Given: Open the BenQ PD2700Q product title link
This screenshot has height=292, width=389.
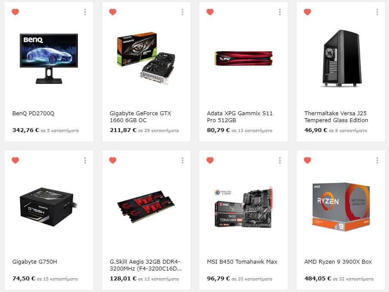Looking at the screenshot, I should [33, 114].
